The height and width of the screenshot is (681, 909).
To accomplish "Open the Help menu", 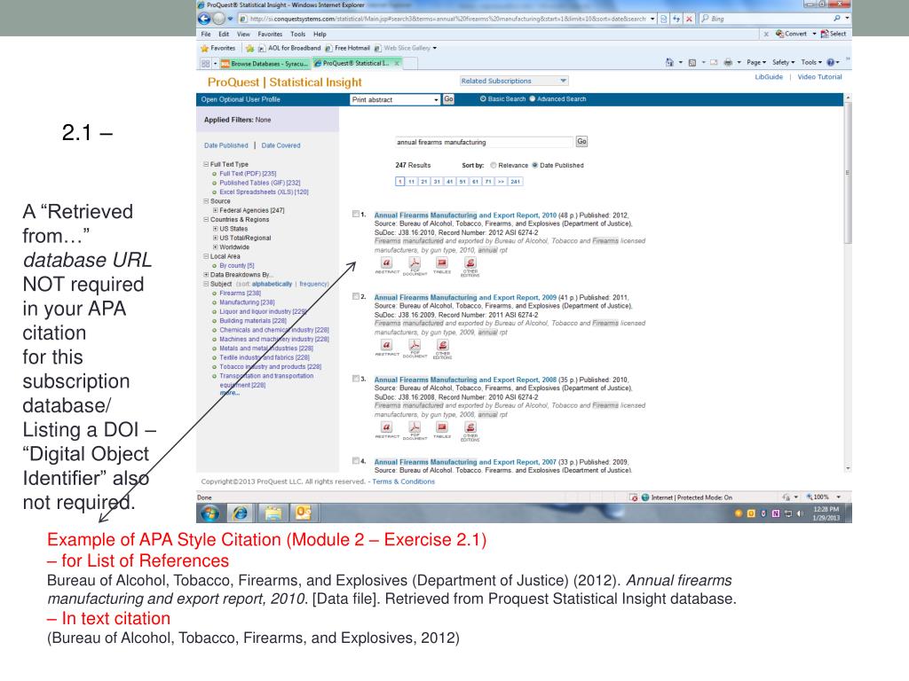I will [x=320, y=35].
